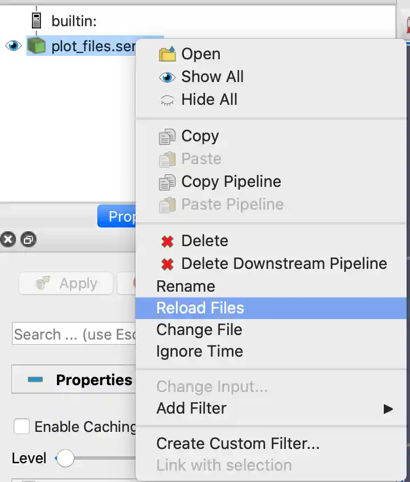Click the green cube plot_files source icon
The height and width of the screenshot is (482, 410).
click(37, 46)
